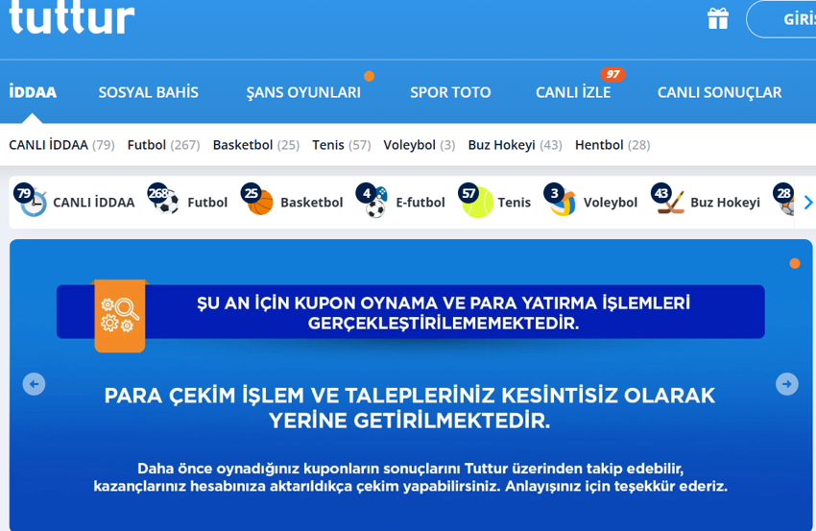Click the E-futbol gamepad icon
Viewport: 816px width, 531px height.
372,201
